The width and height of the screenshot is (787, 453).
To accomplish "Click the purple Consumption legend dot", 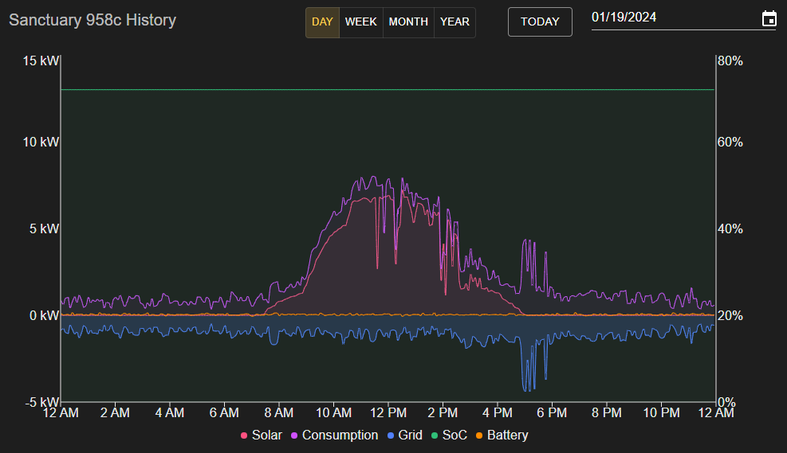I will point(294,435).
